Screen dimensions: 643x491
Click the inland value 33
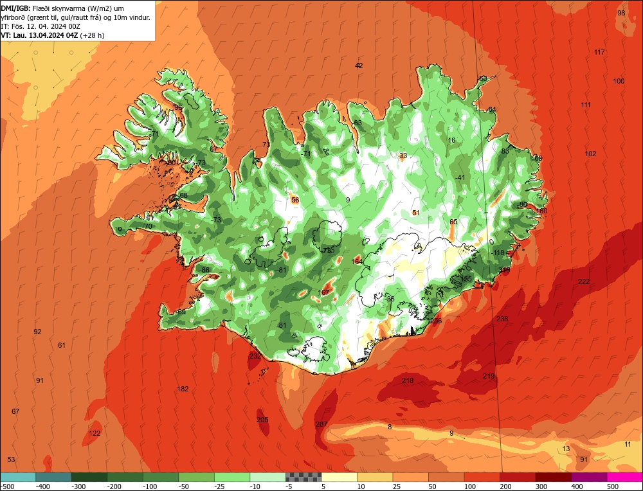pyautogui.click(x=404, y=156)
